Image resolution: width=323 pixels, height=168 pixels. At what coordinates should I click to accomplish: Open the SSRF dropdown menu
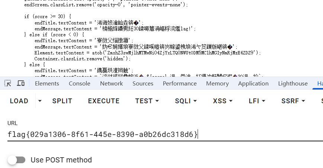[293, 101]
